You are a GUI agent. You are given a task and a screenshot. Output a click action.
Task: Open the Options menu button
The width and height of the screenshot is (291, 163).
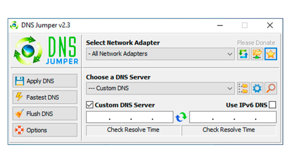tap(45, 130)
